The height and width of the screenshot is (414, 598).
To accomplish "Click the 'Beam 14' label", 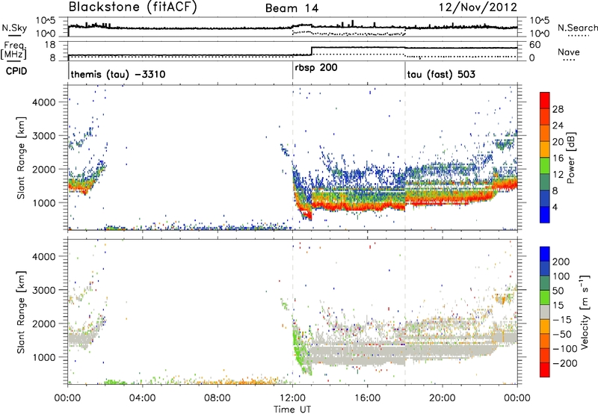I will (292, 8).
